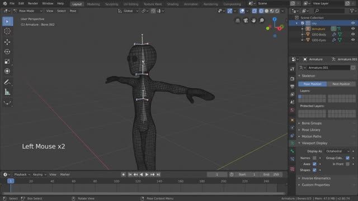Switch to wireframe viewport shading
This screenshot has height=201, width=358.
pyautogui.click(x=261, y=11)
